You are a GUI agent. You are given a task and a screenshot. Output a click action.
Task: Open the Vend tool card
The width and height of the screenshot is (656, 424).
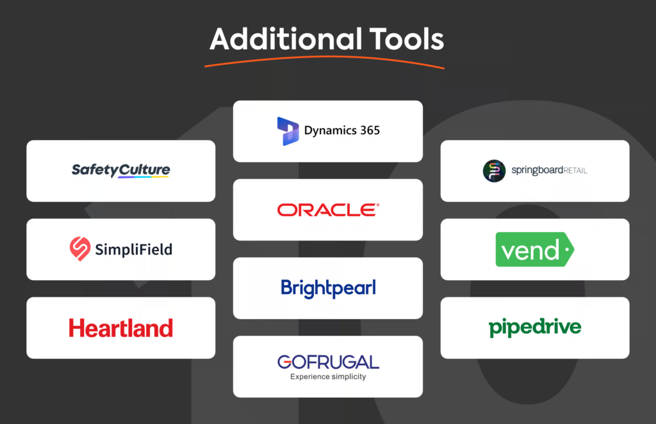535,249
